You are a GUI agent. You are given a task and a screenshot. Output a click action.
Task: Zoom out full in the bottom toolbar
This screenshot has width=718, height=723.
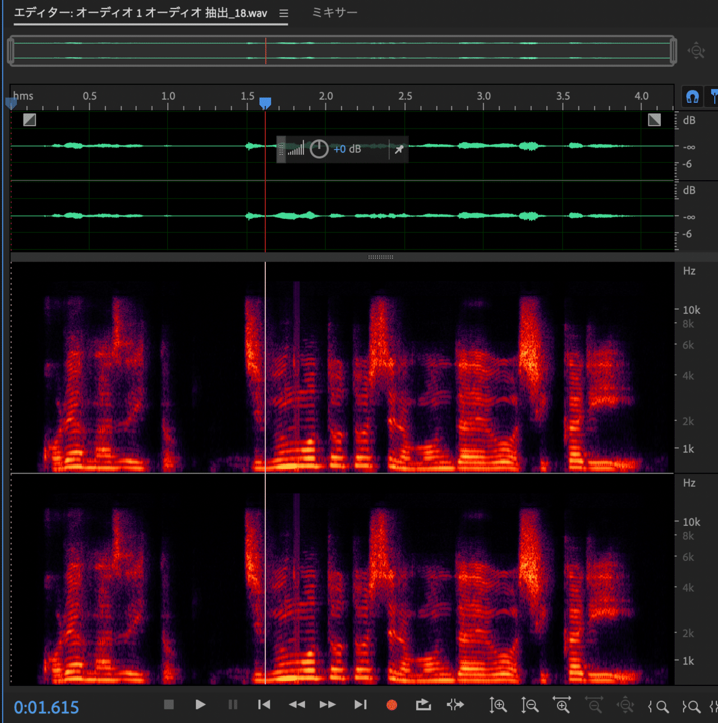click(x=625, y=706)
